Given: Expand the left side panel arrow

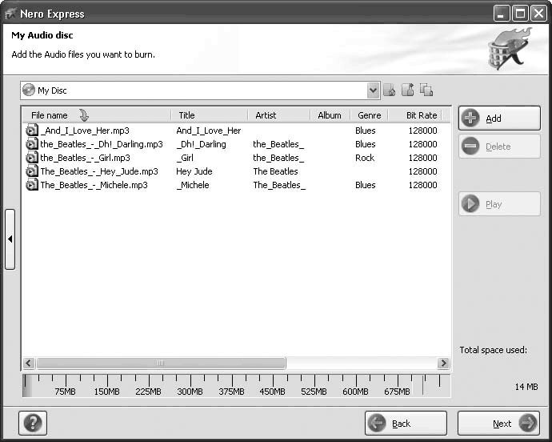Looking at the screenshot, I should 10,239.
